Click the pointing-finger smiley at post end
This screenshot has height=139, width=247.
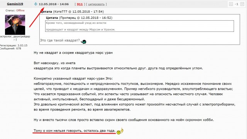(x=120, y=131)
